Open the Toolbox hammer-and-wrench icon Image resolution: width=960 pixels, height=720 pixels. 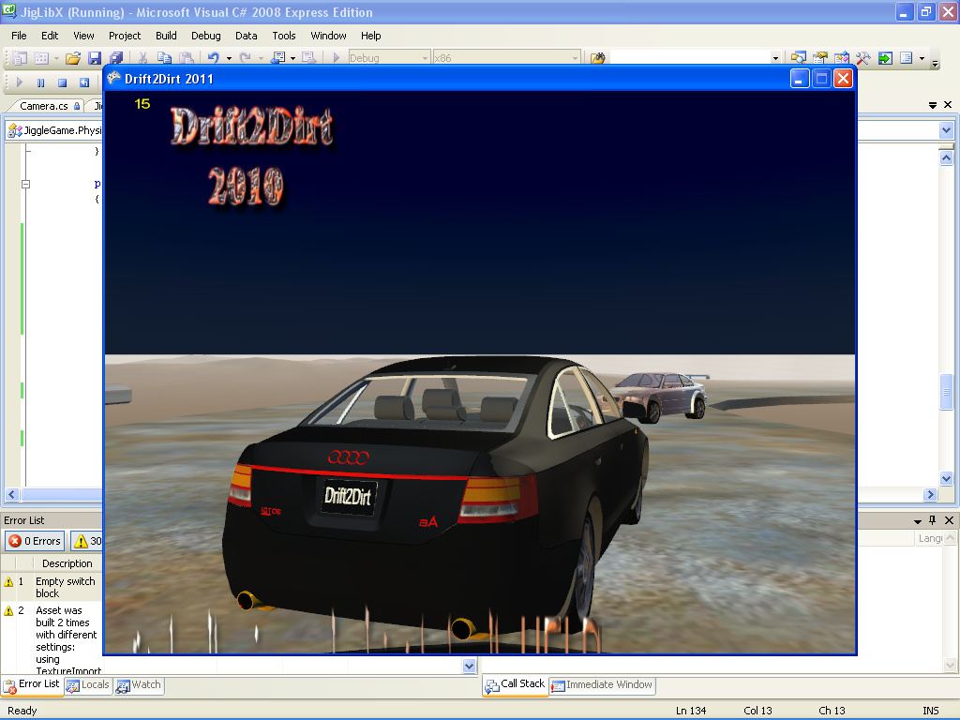point(863,58)
